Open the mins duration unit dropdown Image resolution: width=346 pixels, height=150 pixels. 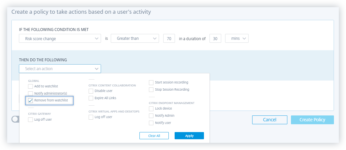pos(237,38)
